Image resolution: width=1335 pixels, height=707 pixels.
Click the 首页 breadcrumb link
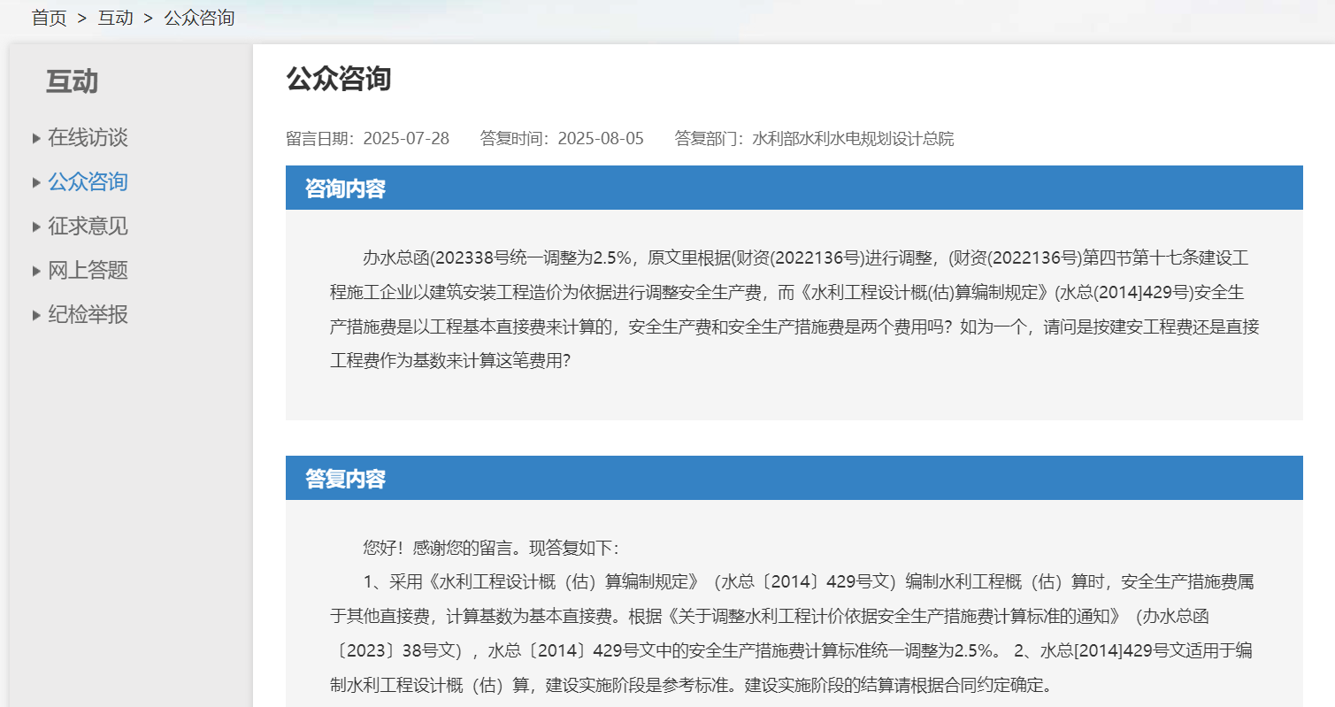[50, 18]
